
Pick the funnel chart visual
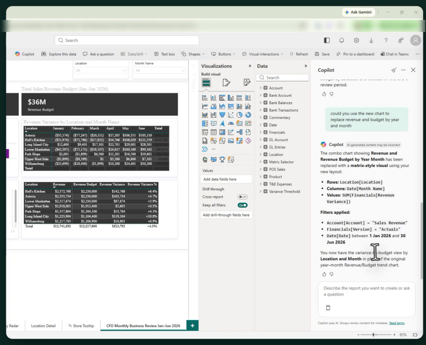pos(222,115)
